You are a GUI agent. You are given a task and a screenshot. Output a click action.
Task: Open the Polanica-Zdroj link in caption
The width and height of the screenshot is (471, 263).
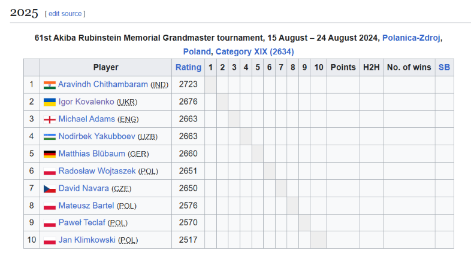click(412, 38)
